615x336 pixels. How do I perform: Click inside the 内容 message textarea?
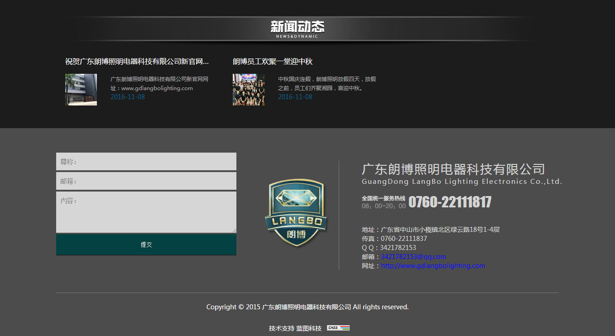click(146, 212)
